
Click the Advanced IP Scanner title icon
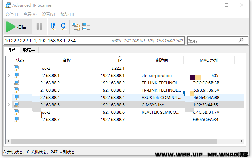coord(8,5)
